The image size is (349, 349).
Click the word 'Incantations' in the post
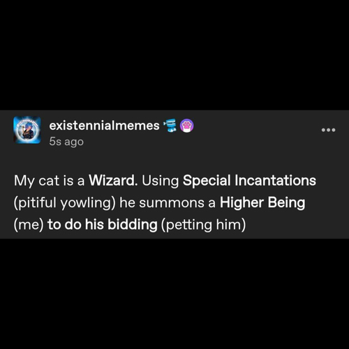(275, 180)
